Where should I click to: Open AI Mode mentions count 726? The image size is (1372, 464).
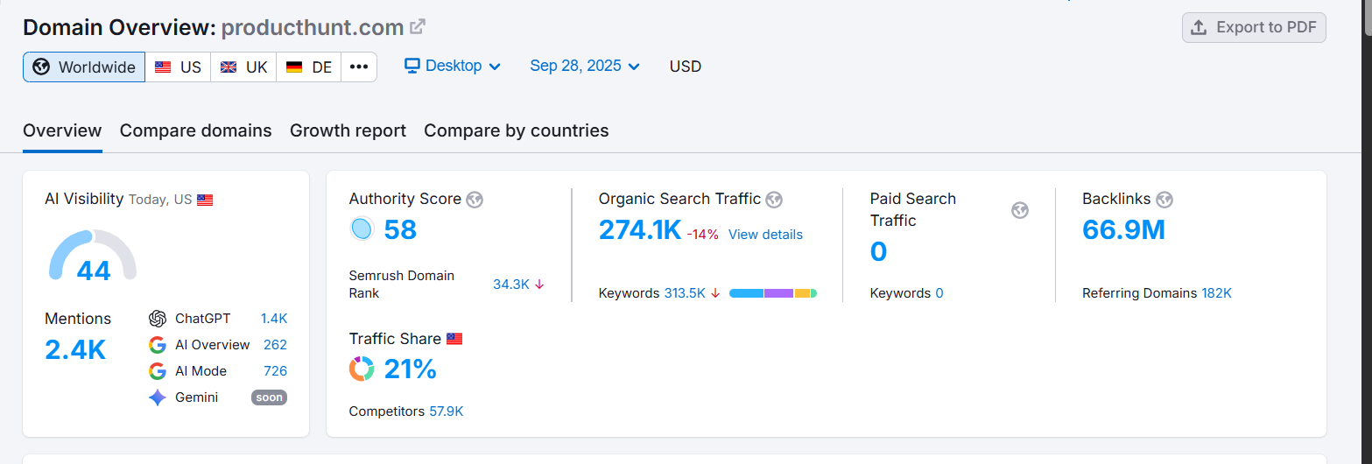275,371
